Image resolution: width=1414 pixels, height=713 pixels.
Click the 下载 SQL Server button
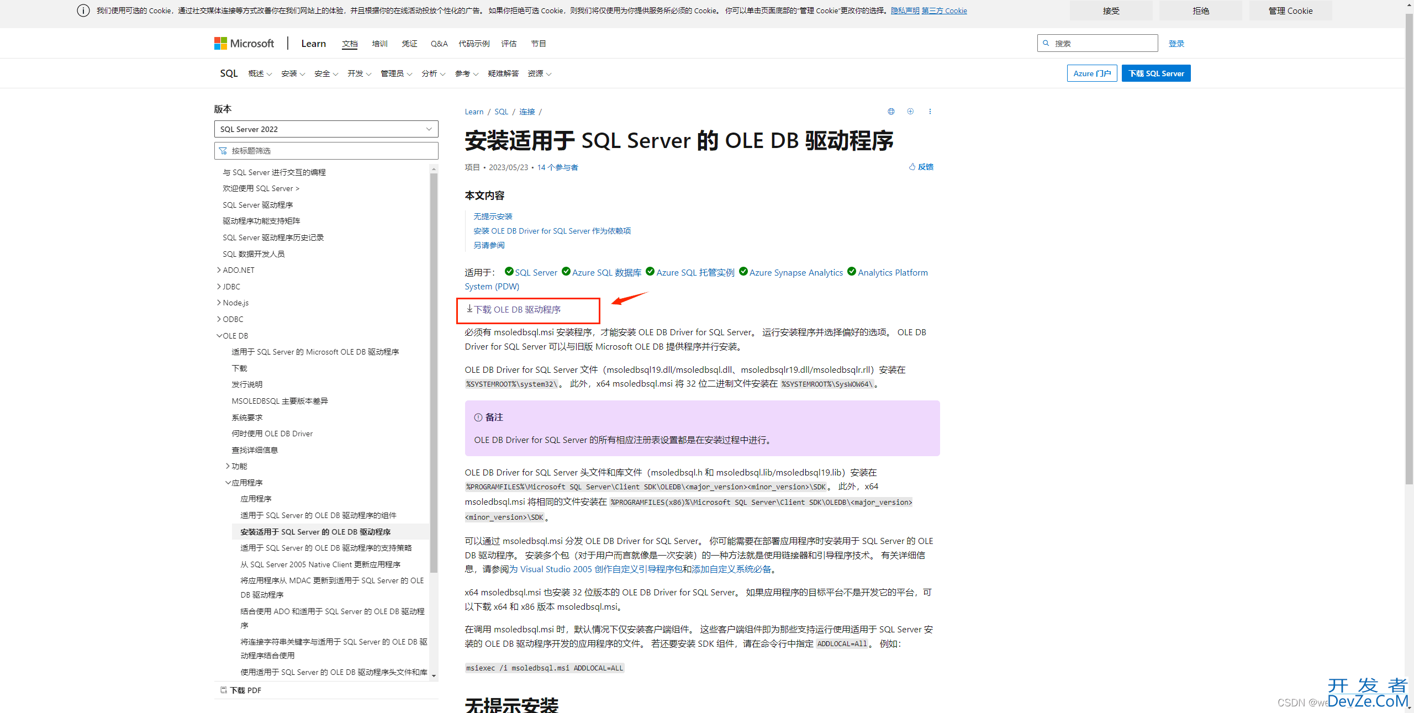point(1156,73)
